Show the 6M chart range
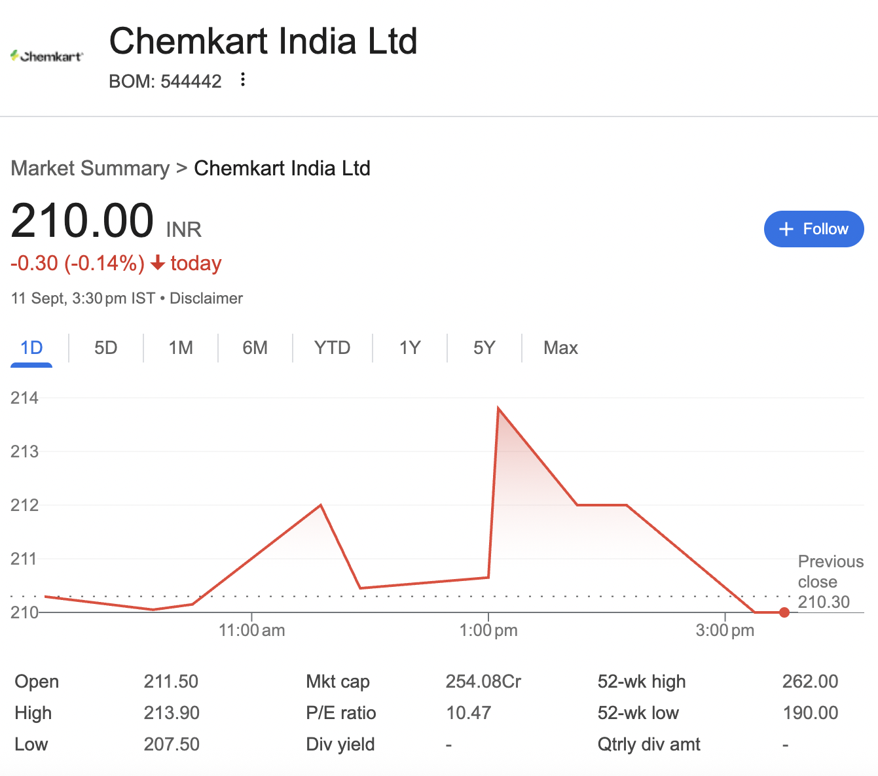The width and height of the screenshot is (878, 776). (255, 347)
